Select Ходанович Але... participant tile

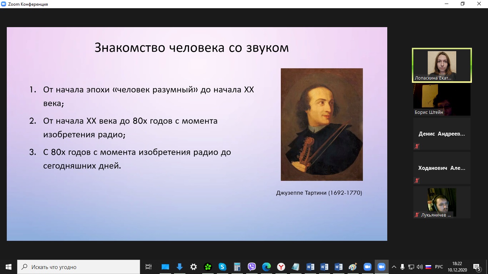click(x=442, y=168)
